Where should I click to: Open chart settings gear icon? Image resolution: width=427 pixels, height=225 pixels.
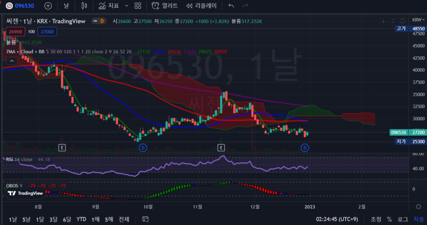pyautogui.click(x=418, y=207)
